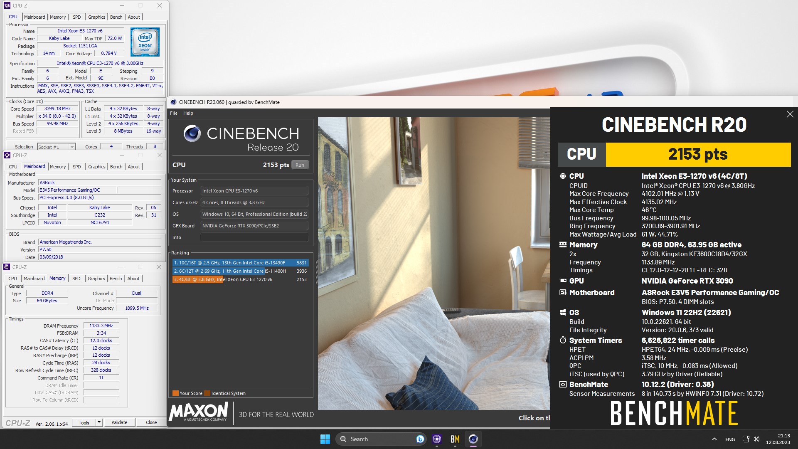
Task: Run the Cinebench CPU test
Action: 300,165
